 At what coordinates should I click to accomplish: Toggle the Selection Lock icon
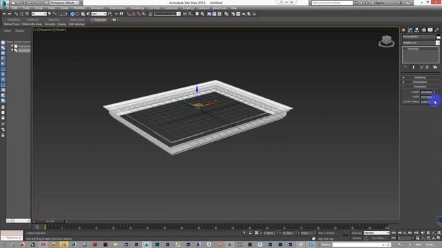250,233
